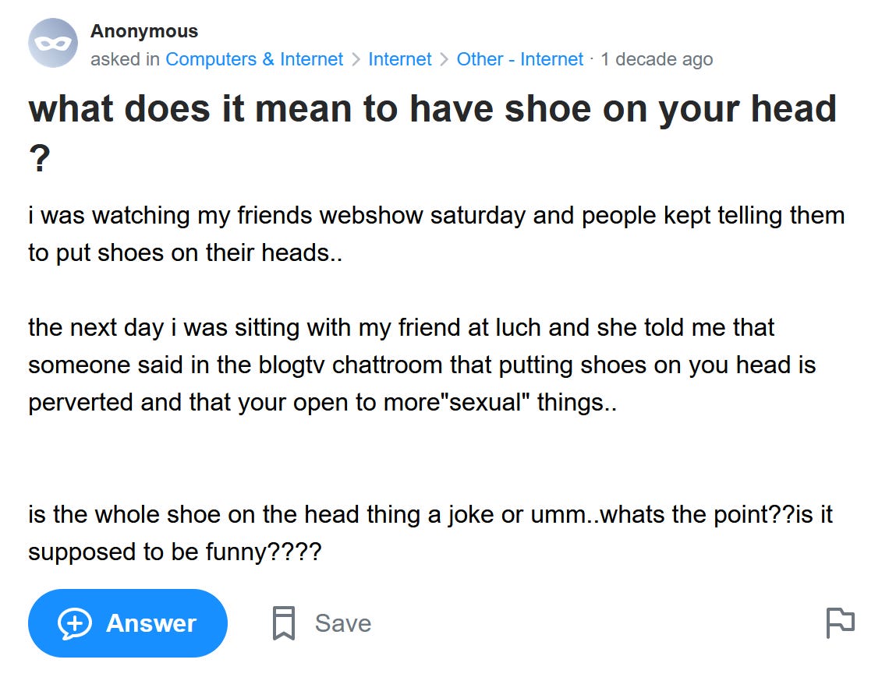The image size is (889, 677).
Task: Click the speech bubble plus icon
Action: [x=75, y=623]
